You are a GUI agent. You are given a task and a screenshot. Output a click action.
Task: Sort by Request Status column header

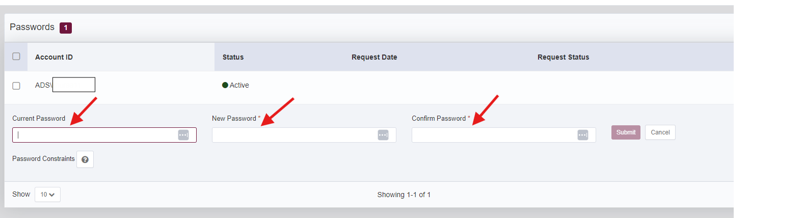pyautogui.click(x=563, y=57)
